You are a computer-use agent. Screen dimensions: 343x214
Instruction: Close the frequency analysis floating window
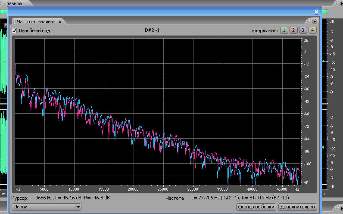[316, 12]
